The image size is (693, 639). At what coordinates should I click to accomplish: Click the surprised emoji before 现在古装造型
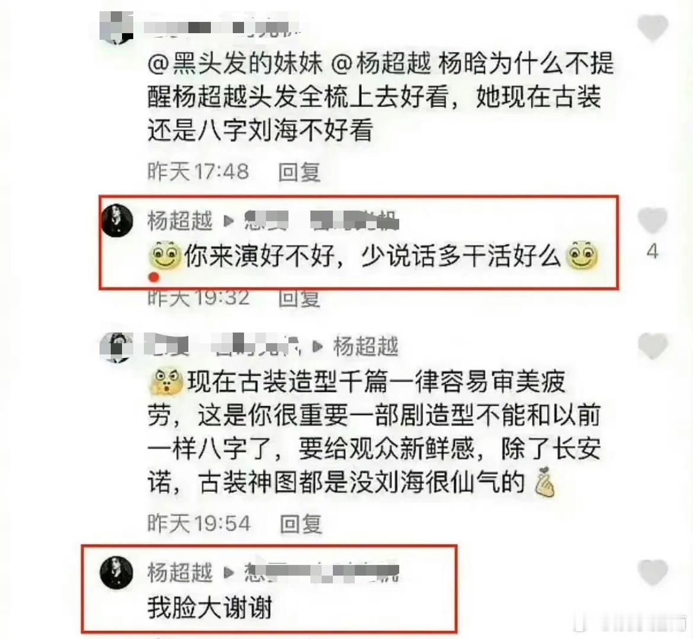166,382
